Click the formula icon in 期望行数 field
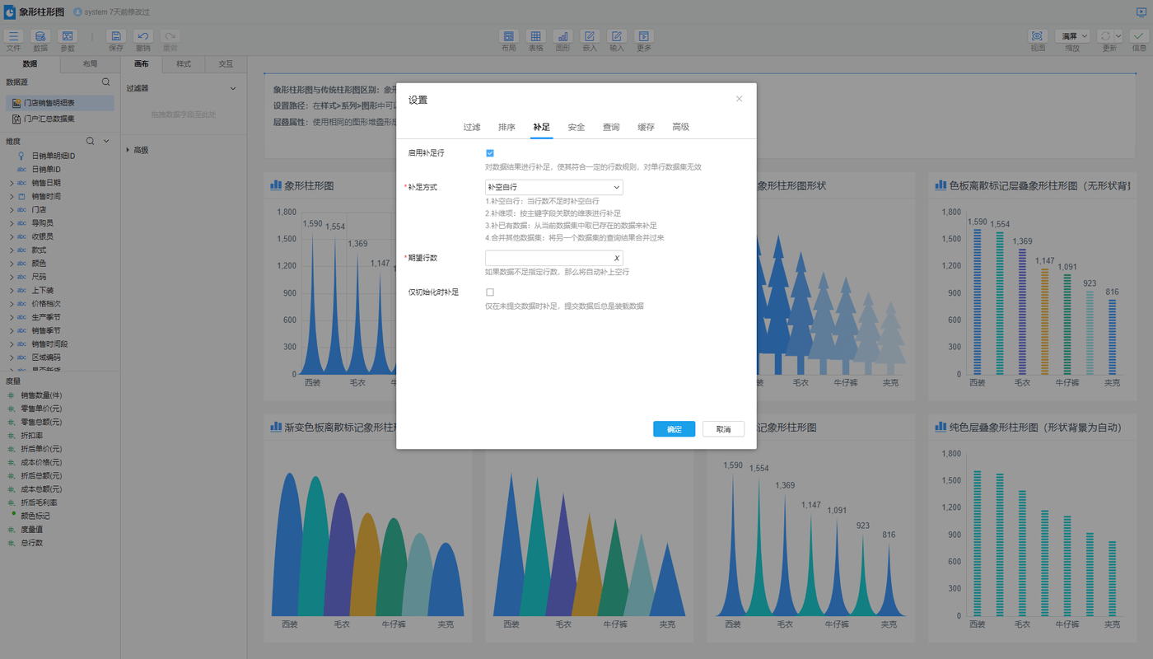 point(616,258)
